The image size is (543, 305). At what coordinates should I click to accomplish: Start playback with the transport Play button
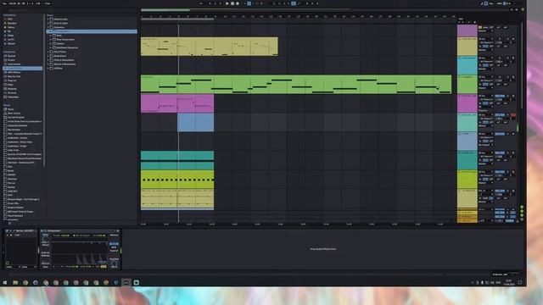coord(227,3)
